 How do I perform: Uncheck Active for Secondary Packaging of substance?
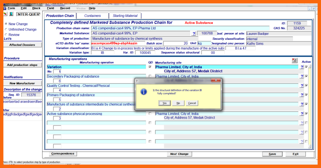click(306, 76)
